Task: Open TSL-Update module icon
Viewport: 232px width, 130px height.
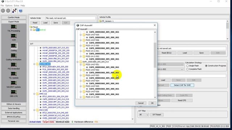Action: (14, 74)
